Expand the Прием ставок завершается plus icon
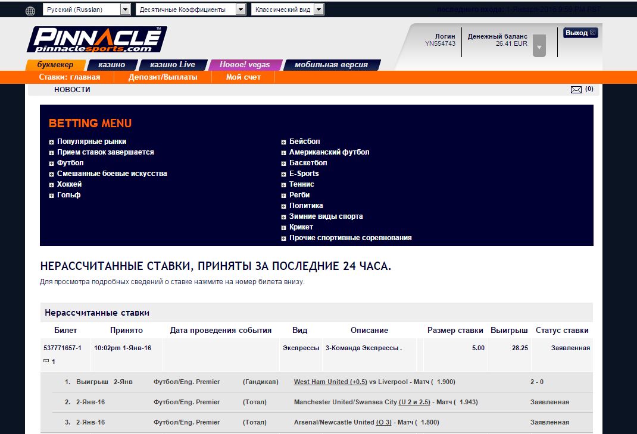The image size is (637, 434). tap(51, 153)
